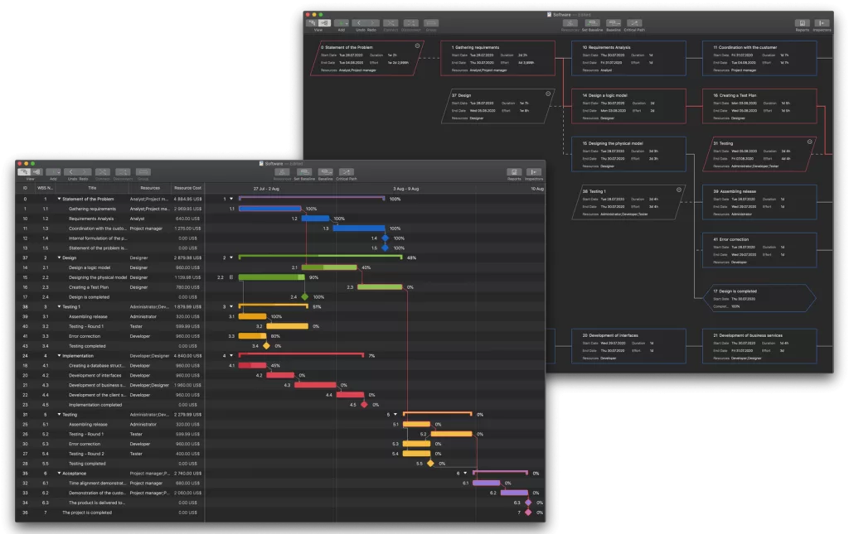Click the Set Baseline button

tap(305, 171)
